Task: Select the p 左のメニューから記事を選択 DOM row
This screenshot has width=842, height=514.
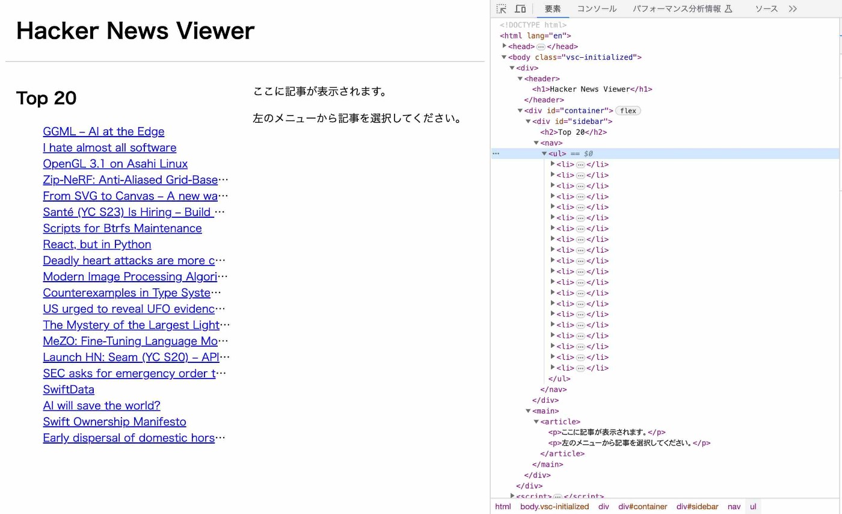Action: 629,443
